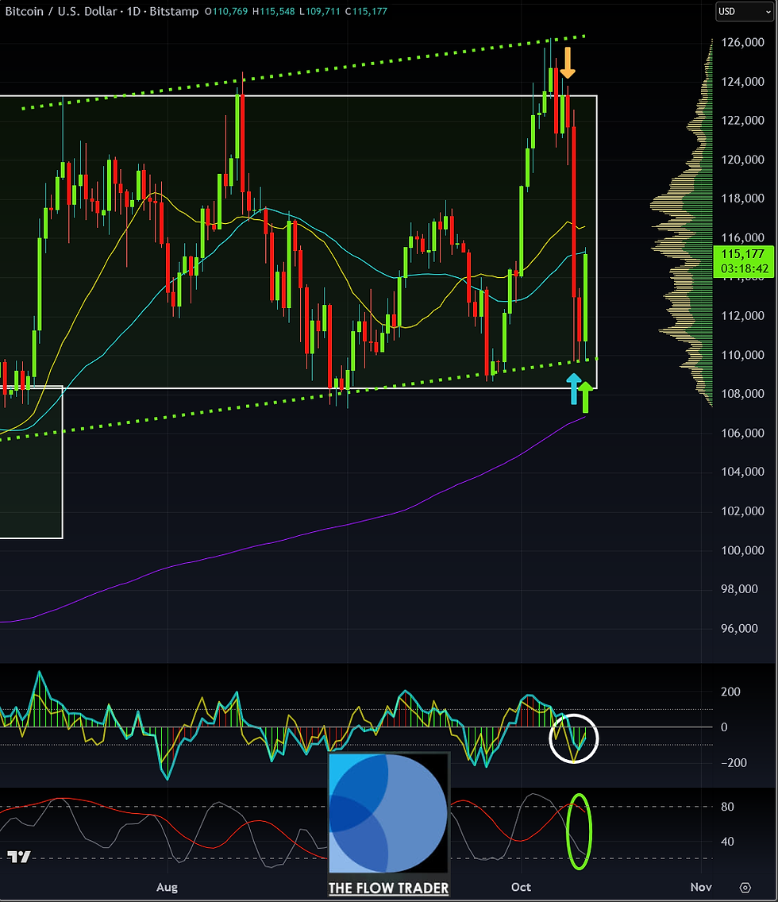Click the Aug label on time axis

click(x=167, y=887)
